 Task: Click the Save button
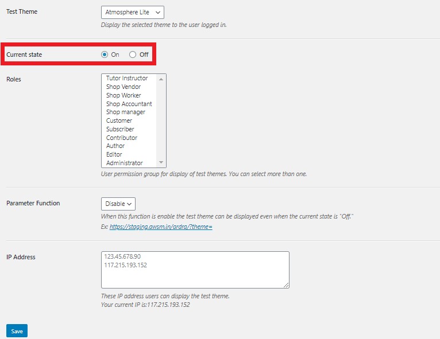pos(17,331)
